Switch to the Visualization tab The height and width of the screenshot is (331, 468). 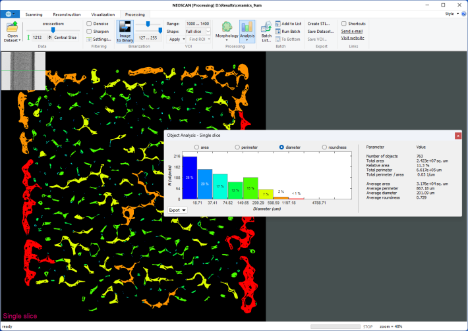click(102, 14)
